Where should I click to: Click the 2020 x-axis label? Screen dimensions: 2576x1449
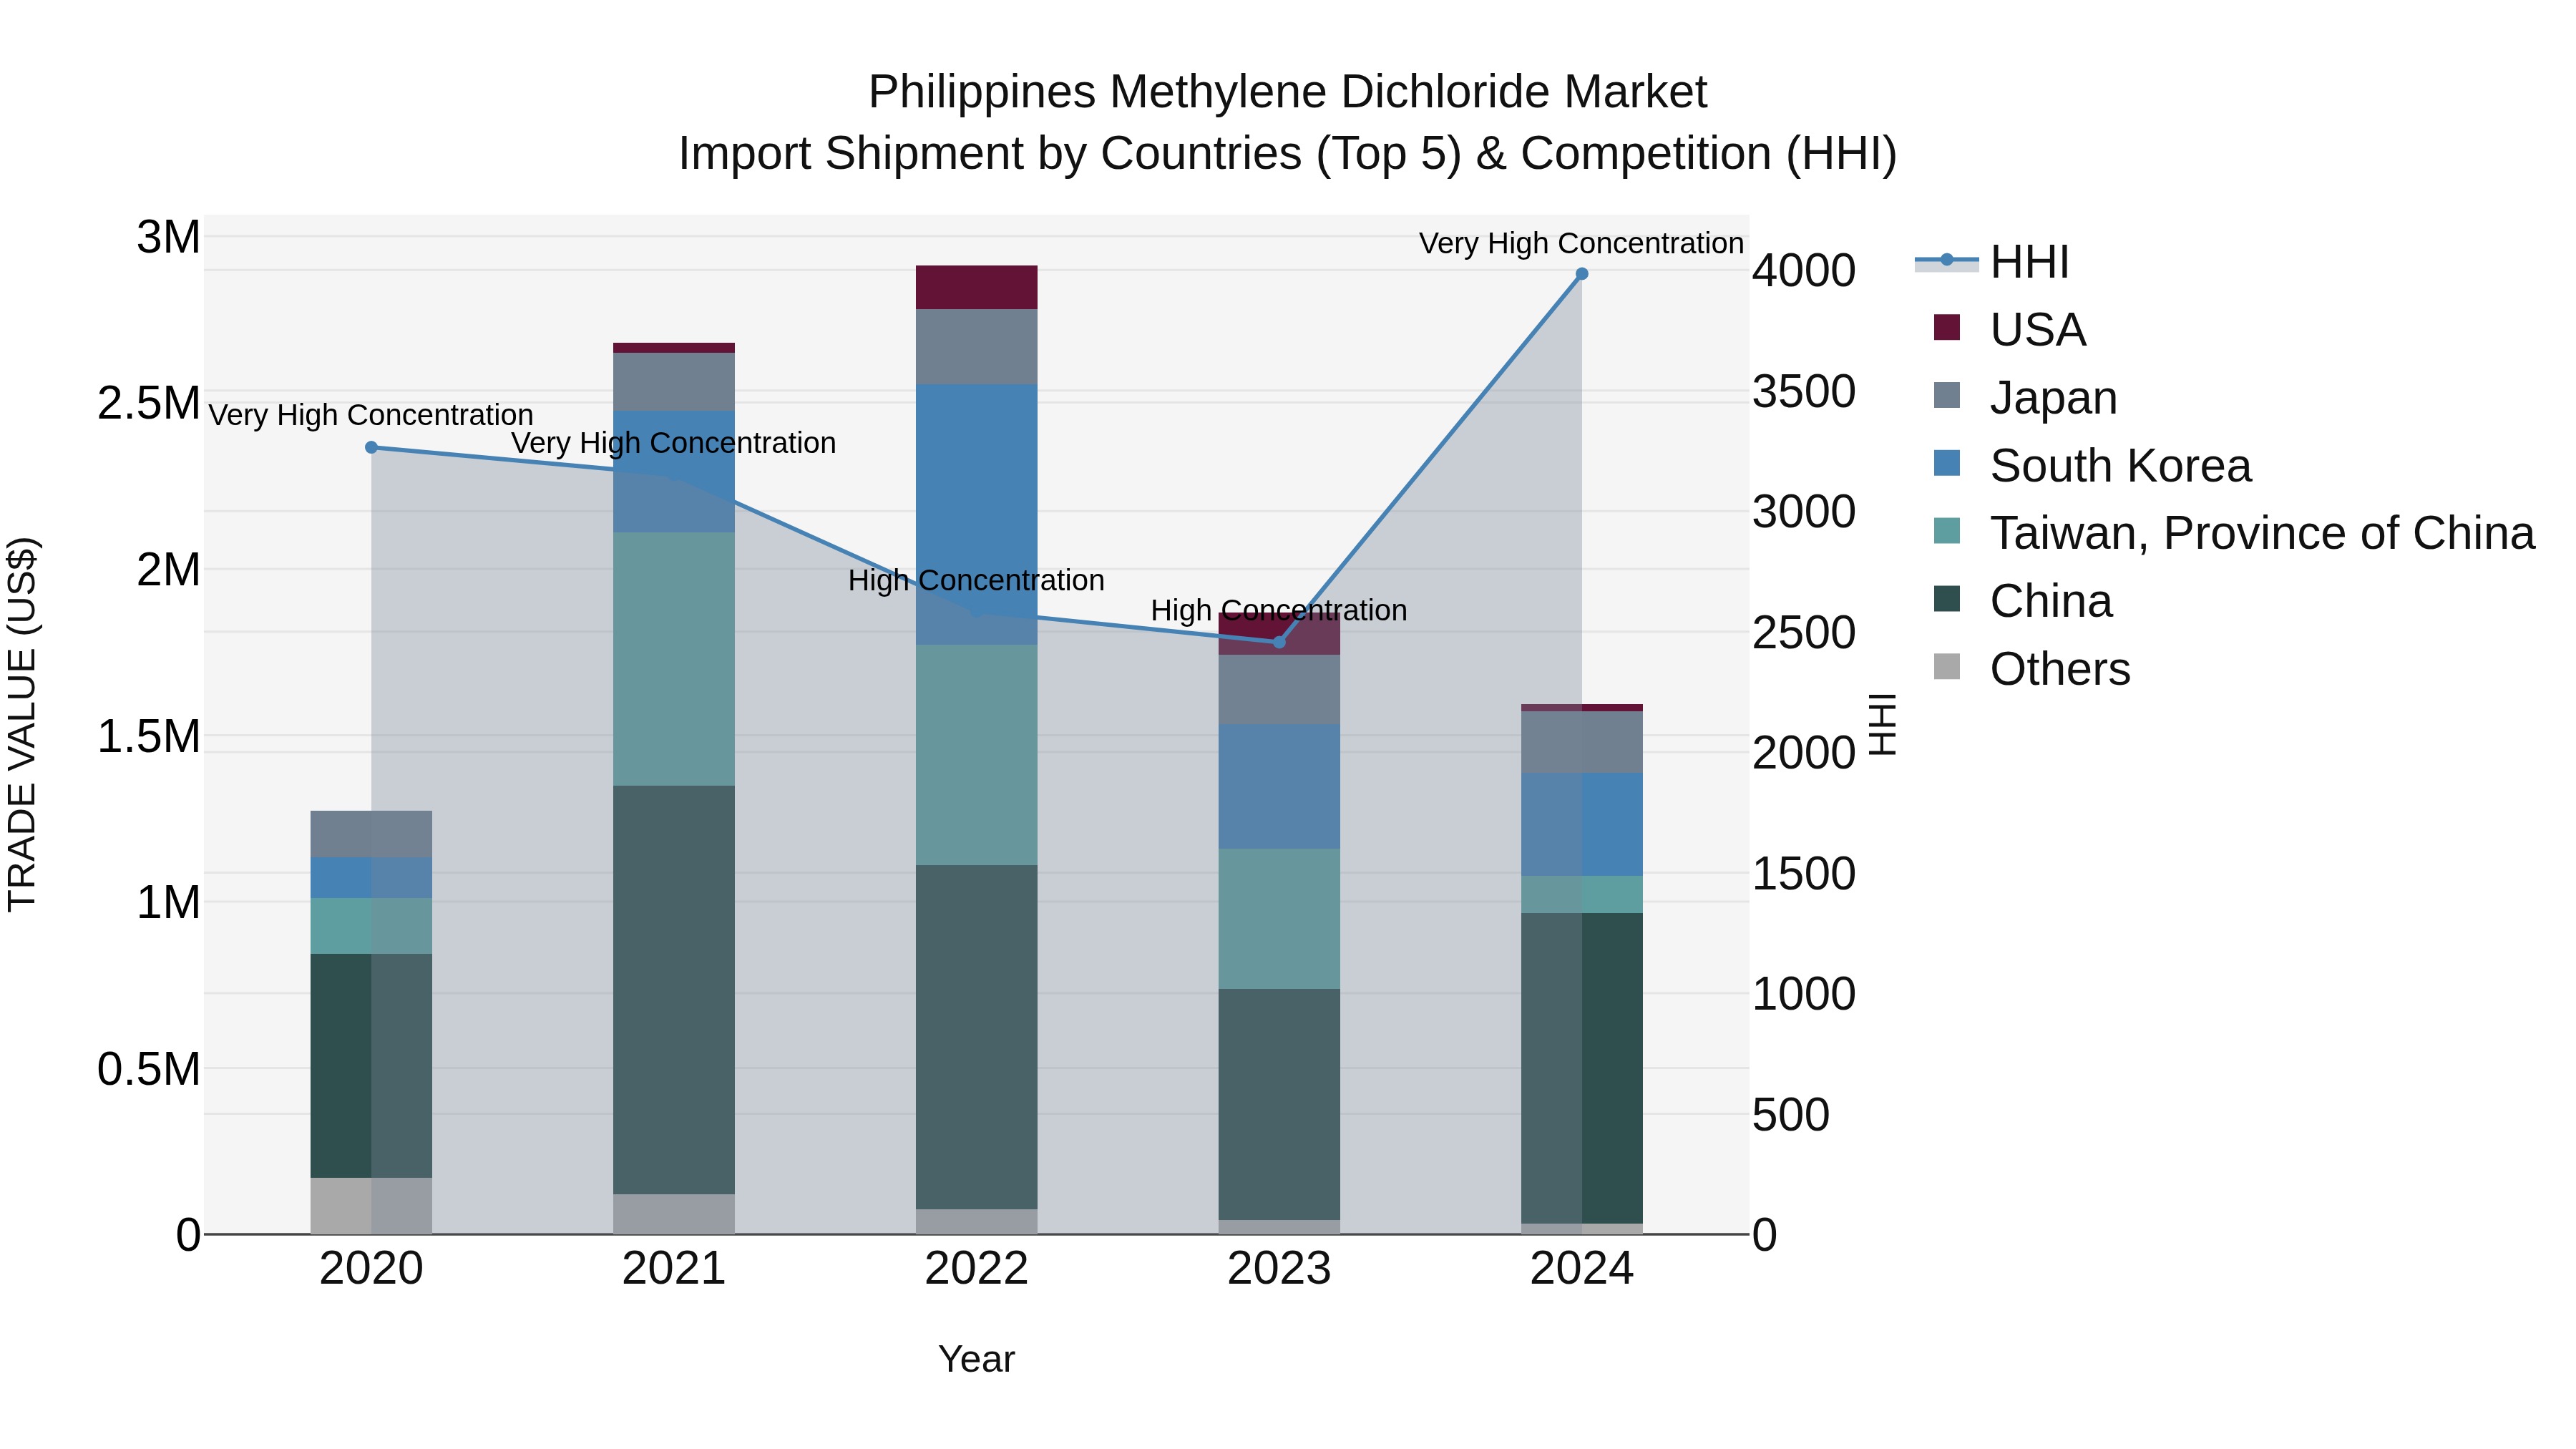pyautogui.click(x=371, y=1269)
